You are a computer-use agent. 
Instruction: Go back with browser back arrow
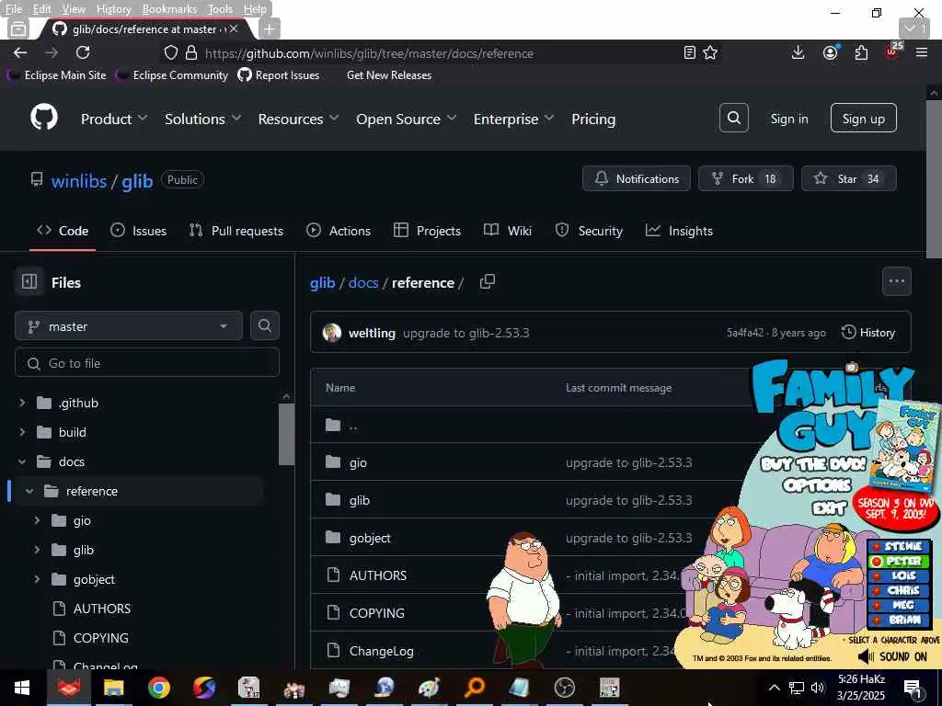click(x=20, y=52)
